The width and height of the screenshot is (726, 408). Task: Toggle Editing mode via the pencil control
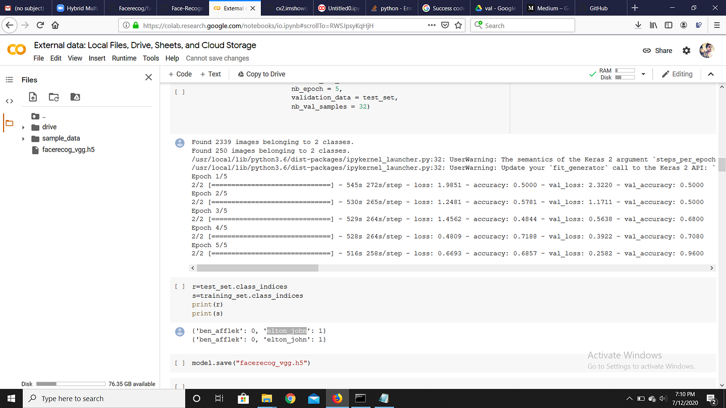tap(677, 74)
